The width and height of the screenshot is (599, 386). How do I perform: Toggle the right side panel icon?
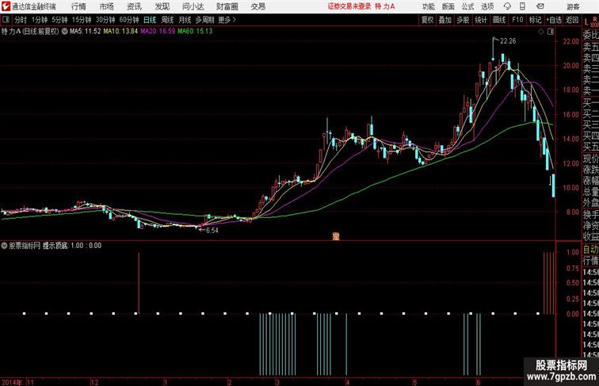tap(551, 32)
